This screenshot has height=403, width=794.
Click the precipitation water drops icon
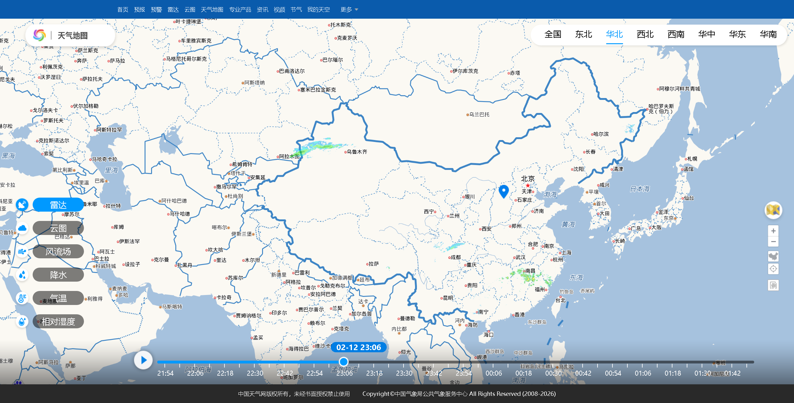tap(22, 275)
